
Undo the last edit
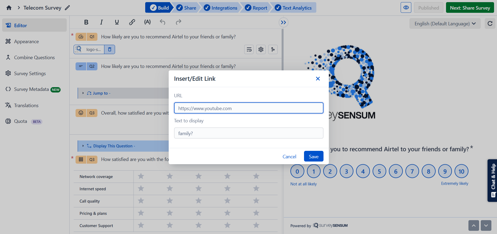pos(163,22)
